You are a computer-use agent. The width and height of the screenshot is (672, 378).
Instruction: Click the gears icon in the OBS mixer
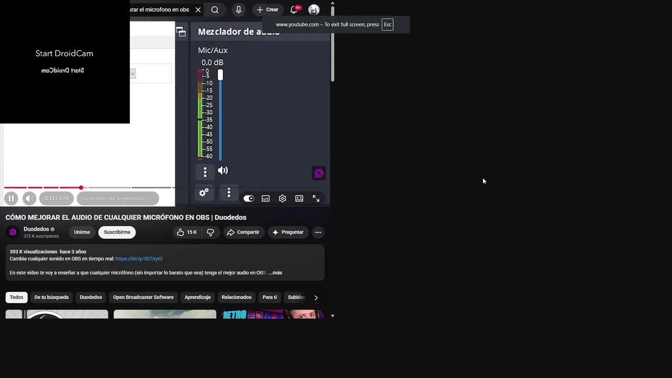(204, 193)
